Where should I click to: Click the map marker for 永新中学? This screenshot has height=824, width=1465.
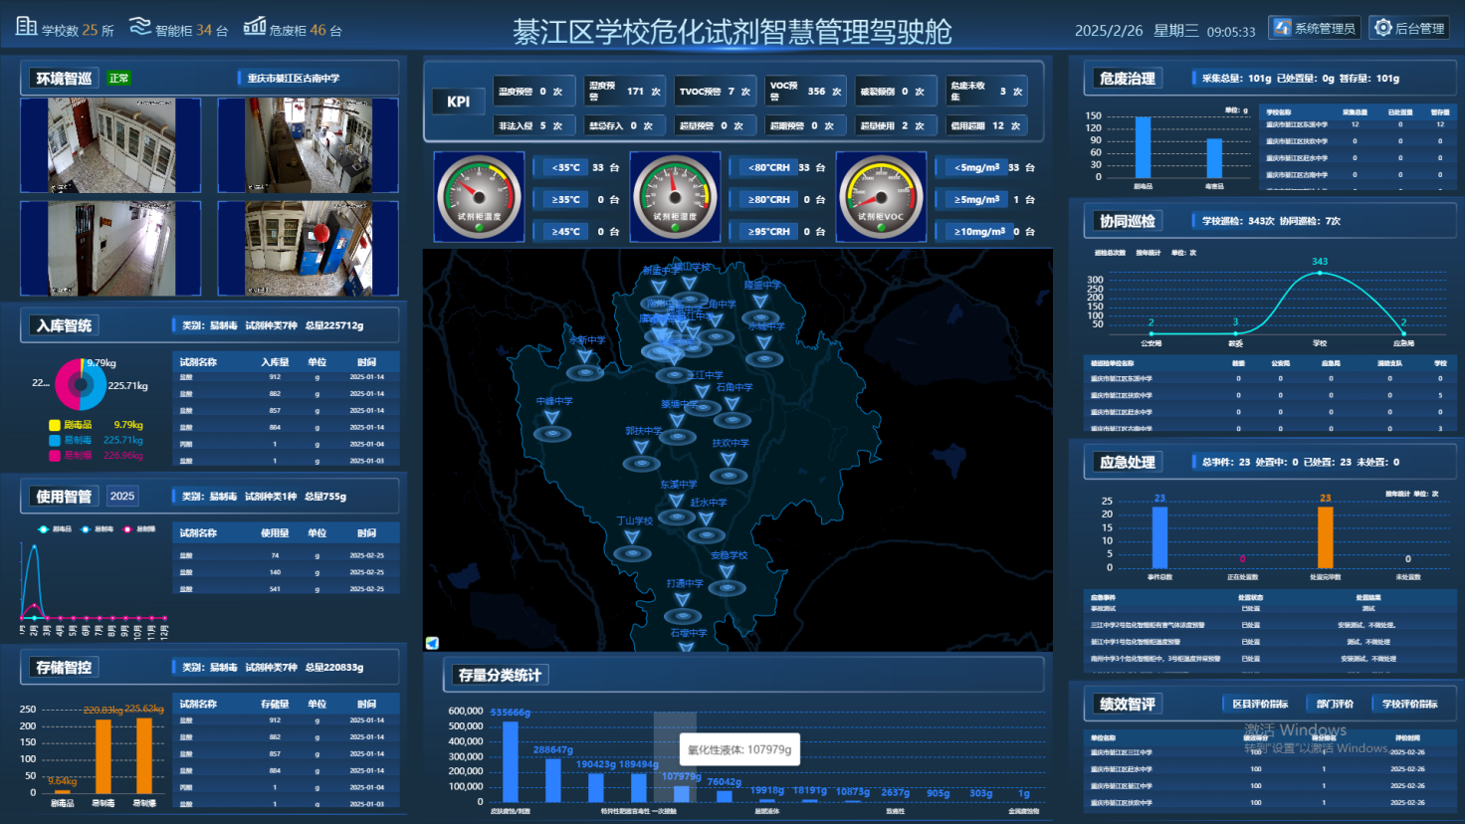585,358
